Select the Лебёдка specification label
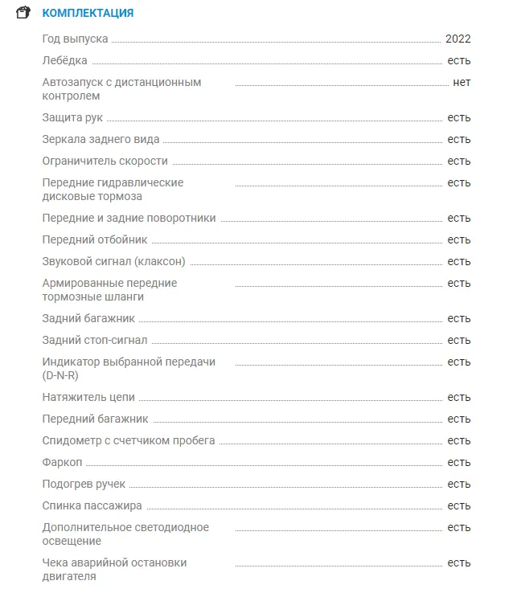 pyautogui.click(x=64, y=60)
